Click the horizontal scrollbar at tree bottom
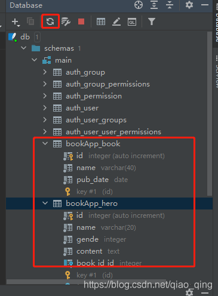The image size is (218, 296). (x=86, y=282)
